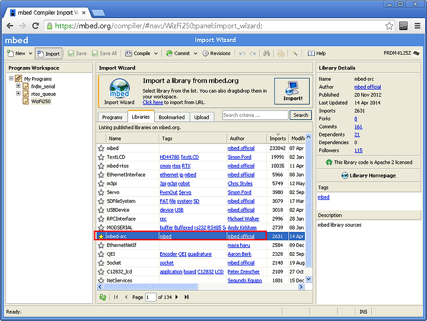Open the 115 Followers link

(x=358, y=151)
